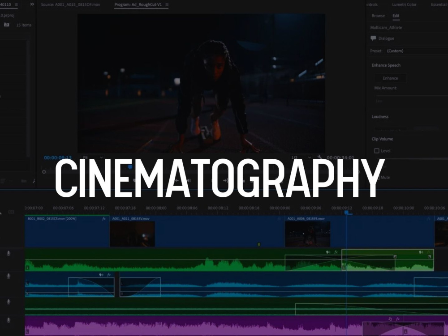Image resolution: width=448 pixels, height=336 pixels.
Task: Click the 00:00:10:00 ruler timecode
Action: click(404, 208)
